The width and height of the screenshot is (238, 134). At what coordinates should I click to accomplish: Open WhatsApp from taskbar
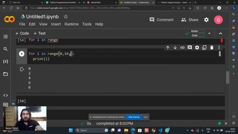(167, 130)
